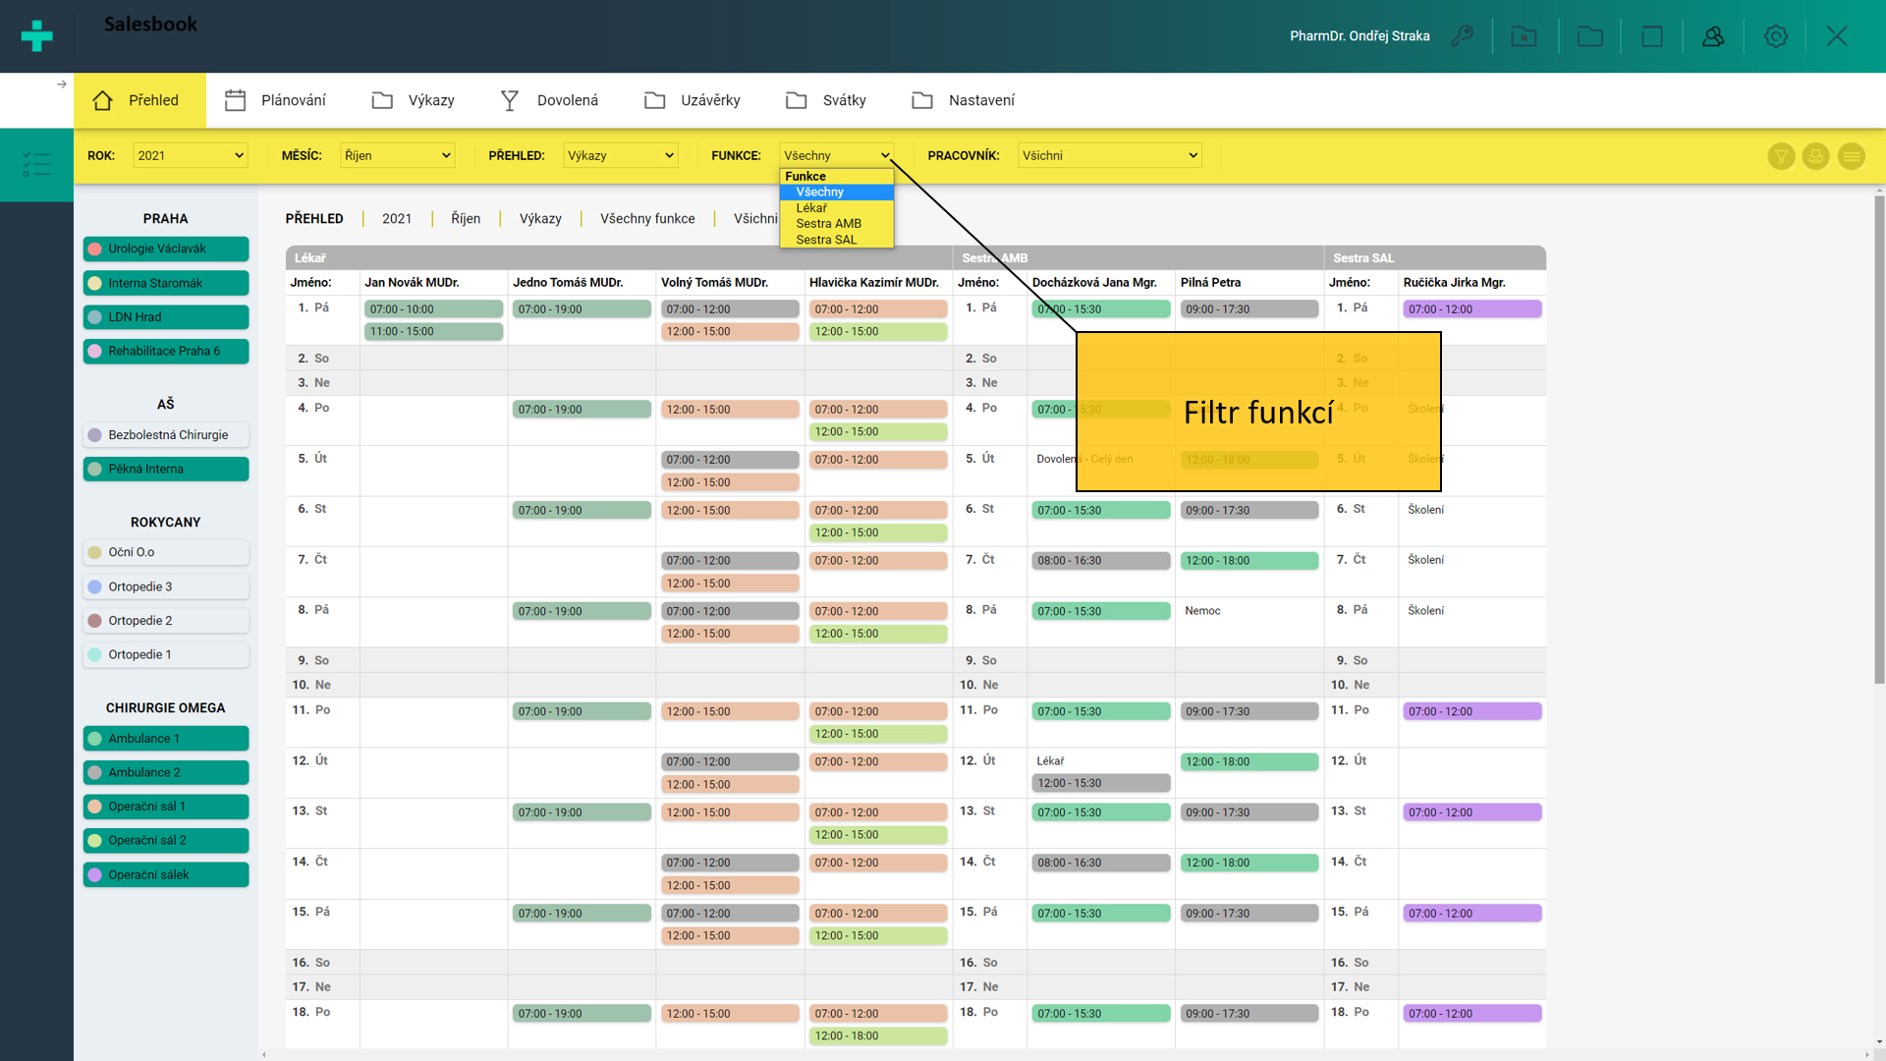Toggle the Urologie Václavák department
The height and width of the screenshot is (1061, 1886).
pos(166,249)
